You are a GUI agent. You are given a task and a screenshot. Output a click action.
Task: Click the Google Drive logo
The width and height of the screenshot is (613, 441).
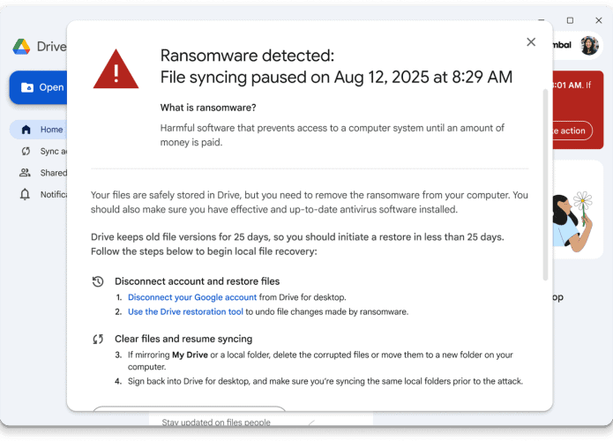[x=22, y=47]
